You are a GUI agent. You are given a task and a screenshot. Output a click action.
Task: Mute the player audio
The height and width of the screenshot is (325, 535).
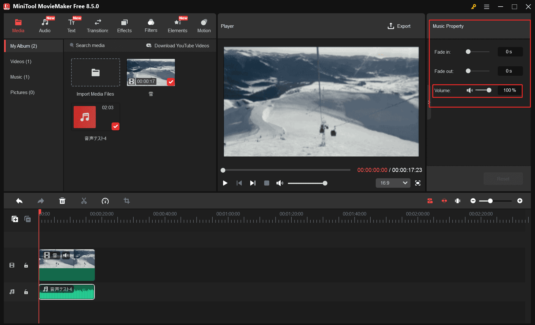coord(280,183)
